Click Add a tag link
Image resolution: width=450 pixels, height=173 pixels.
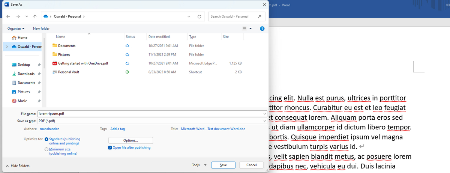click(117, 129)
